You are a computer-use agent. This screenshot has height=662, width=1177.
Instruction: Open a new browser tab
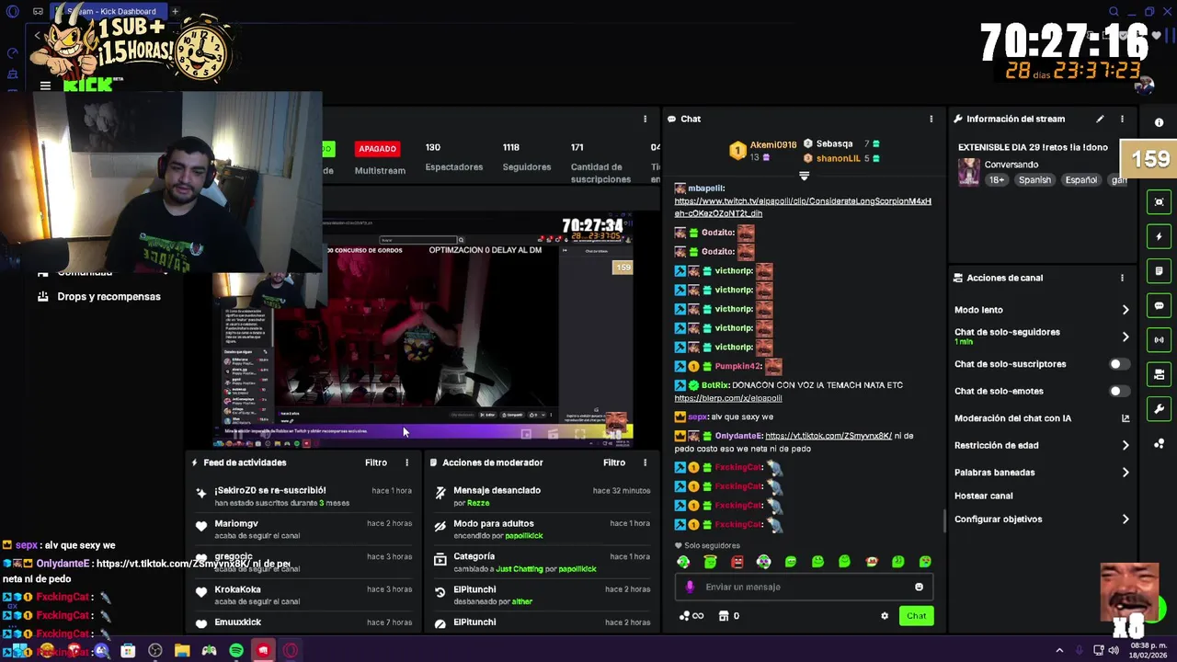175,11
